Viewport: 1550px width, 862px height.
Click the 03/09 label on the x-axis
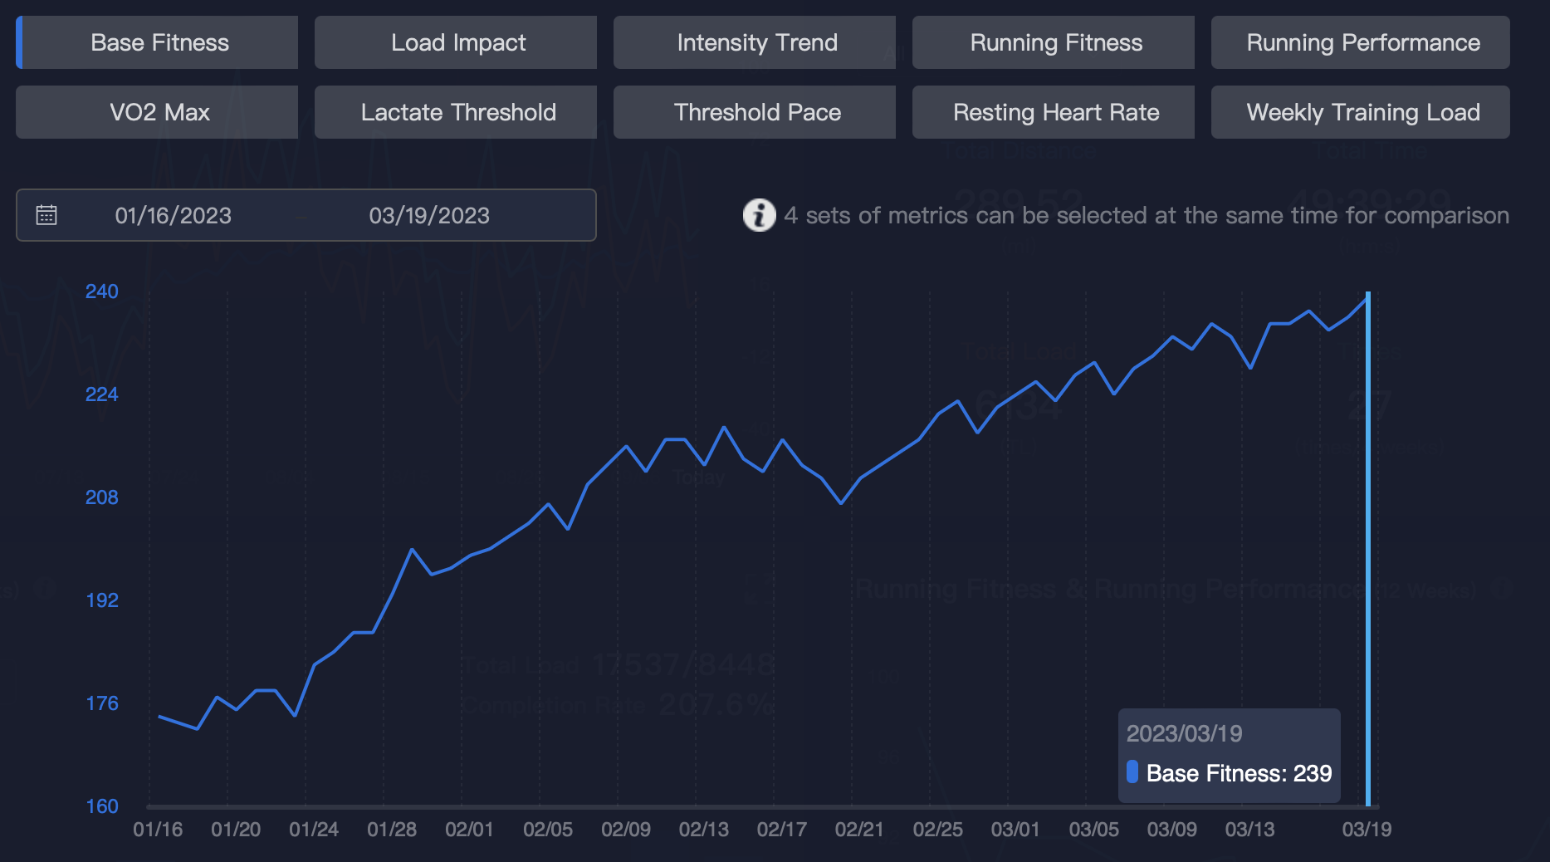tap(1171, 829)
